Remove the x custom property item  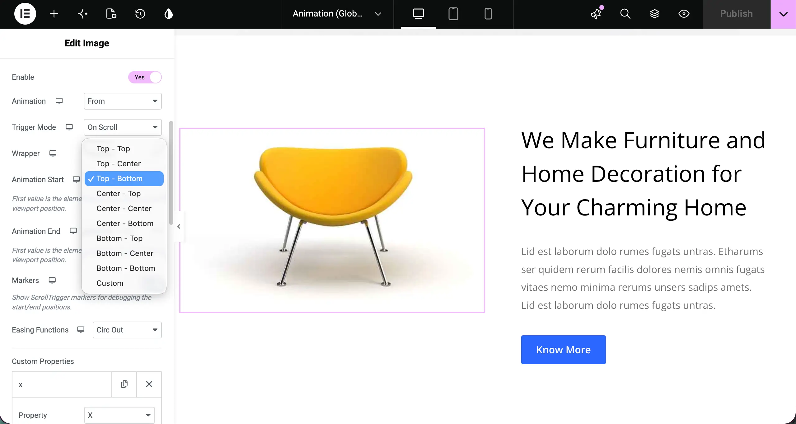point(149,384)
